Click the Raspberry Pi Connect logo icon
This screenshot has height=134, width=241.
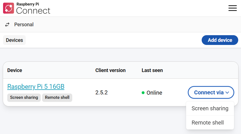(8, 8)
